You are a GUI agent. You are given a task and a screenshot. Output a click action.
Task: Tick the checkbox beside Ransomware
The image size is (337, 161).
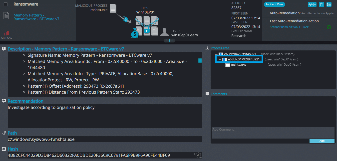pos(6,4)
